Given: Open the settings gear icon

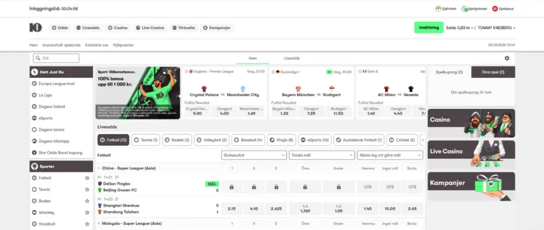Looking at the screenshot, I should point(507,58).
